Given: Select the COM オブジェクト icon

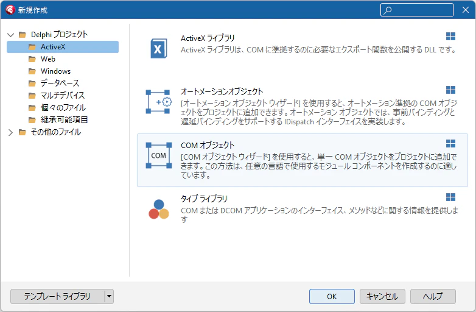Looking at the screenshot, I should pos(158,155).
